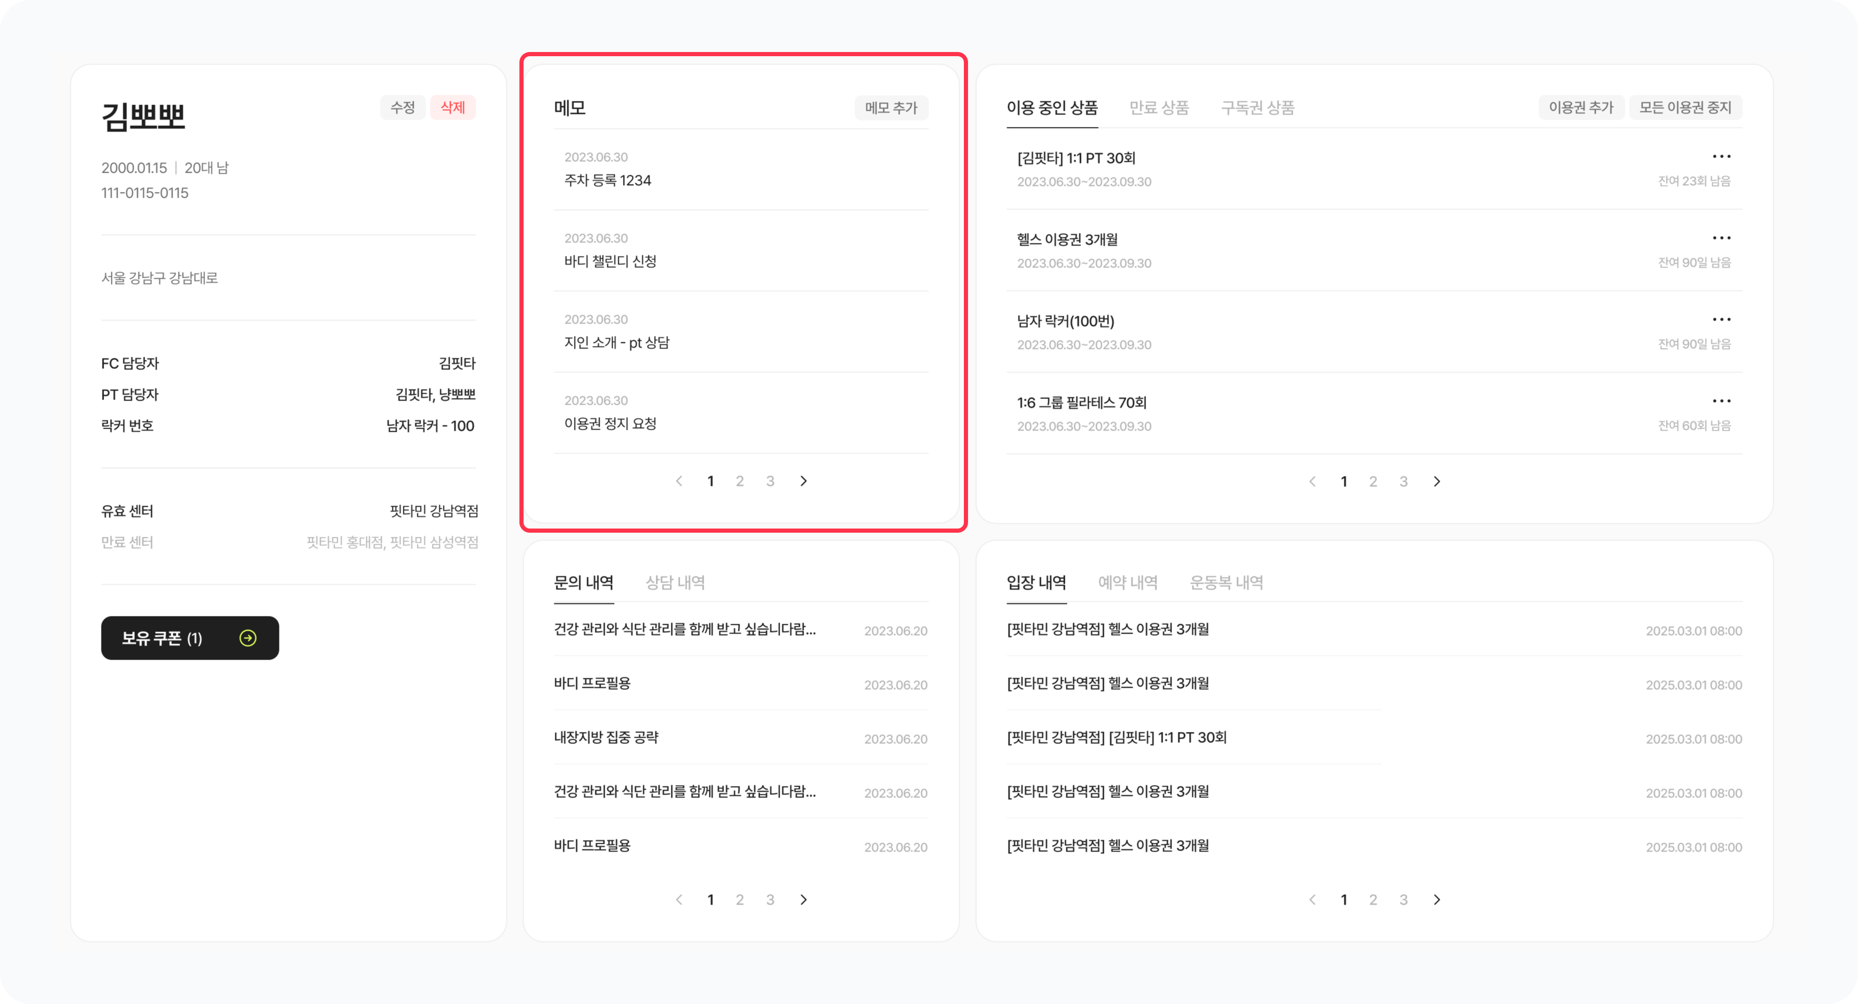Go to next page of 문의 내역 list
The height and width of the screenshot is (1004, 1858).
click(804, 899)
